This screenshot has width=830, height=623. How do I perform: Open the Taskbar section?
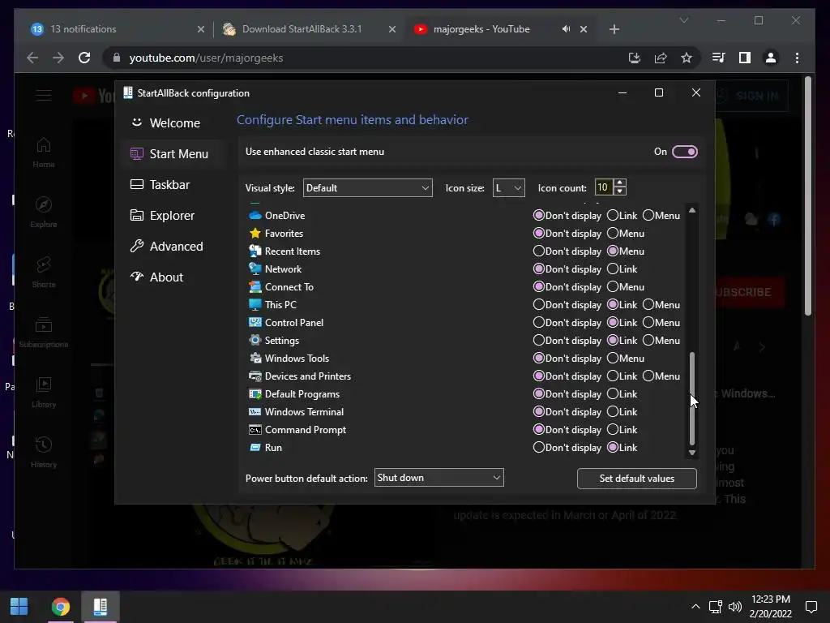click(x=174, y=185)
